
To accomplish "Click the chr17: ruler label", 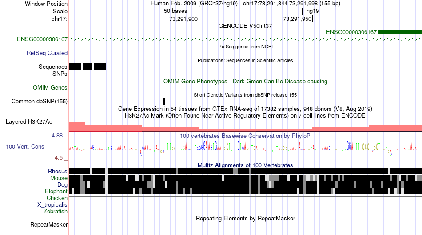I will click(60, 19).
